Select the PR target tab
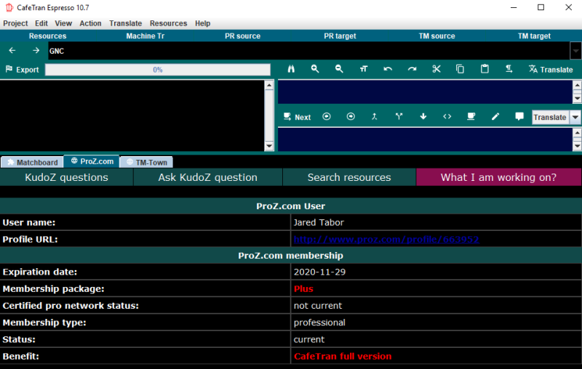Screen dimensions: 582x369 [340, 36]
